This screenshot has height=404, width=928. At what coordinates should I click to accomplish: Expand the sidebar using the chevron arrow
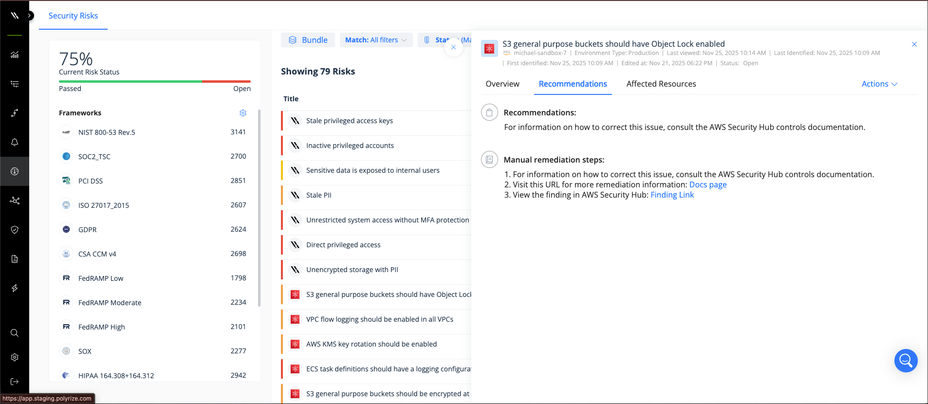click(x=30, y=16)
